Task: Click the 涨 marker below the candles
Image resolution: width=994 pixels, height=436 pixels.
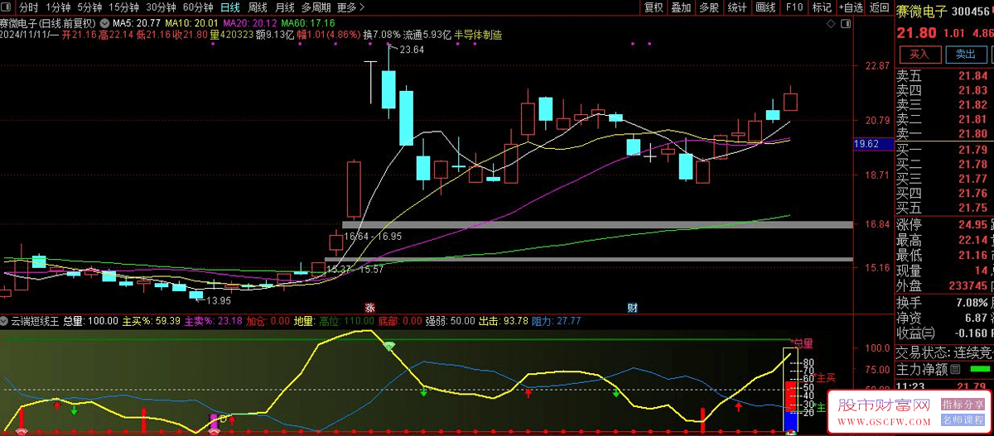Action: [369, 307]
